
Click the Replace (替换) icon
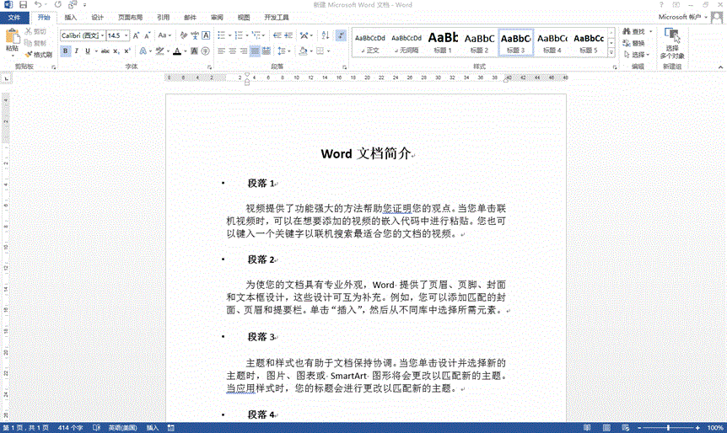[627, 43]
